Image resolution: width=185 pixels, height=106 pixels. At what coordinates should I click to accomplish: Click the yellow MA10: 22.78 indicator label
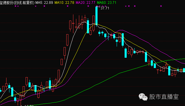click(64, 2)
